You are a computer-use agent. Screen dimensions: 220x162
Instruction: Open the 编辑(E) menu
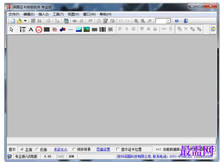point(29,14)
